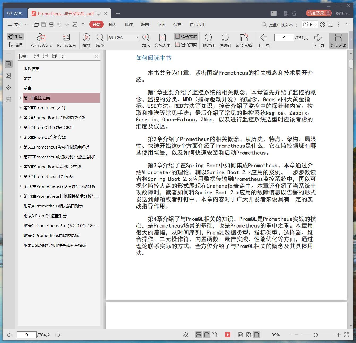This screenshot has width=356, height=343.
Task: Open quick access toolbar dropdown arrow
Action: click(83, 24)
